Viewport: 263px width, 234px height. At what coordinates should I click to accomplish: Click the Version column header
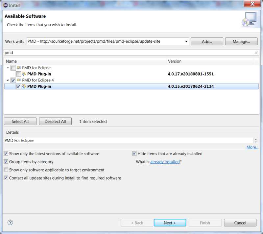coord(210,61)
